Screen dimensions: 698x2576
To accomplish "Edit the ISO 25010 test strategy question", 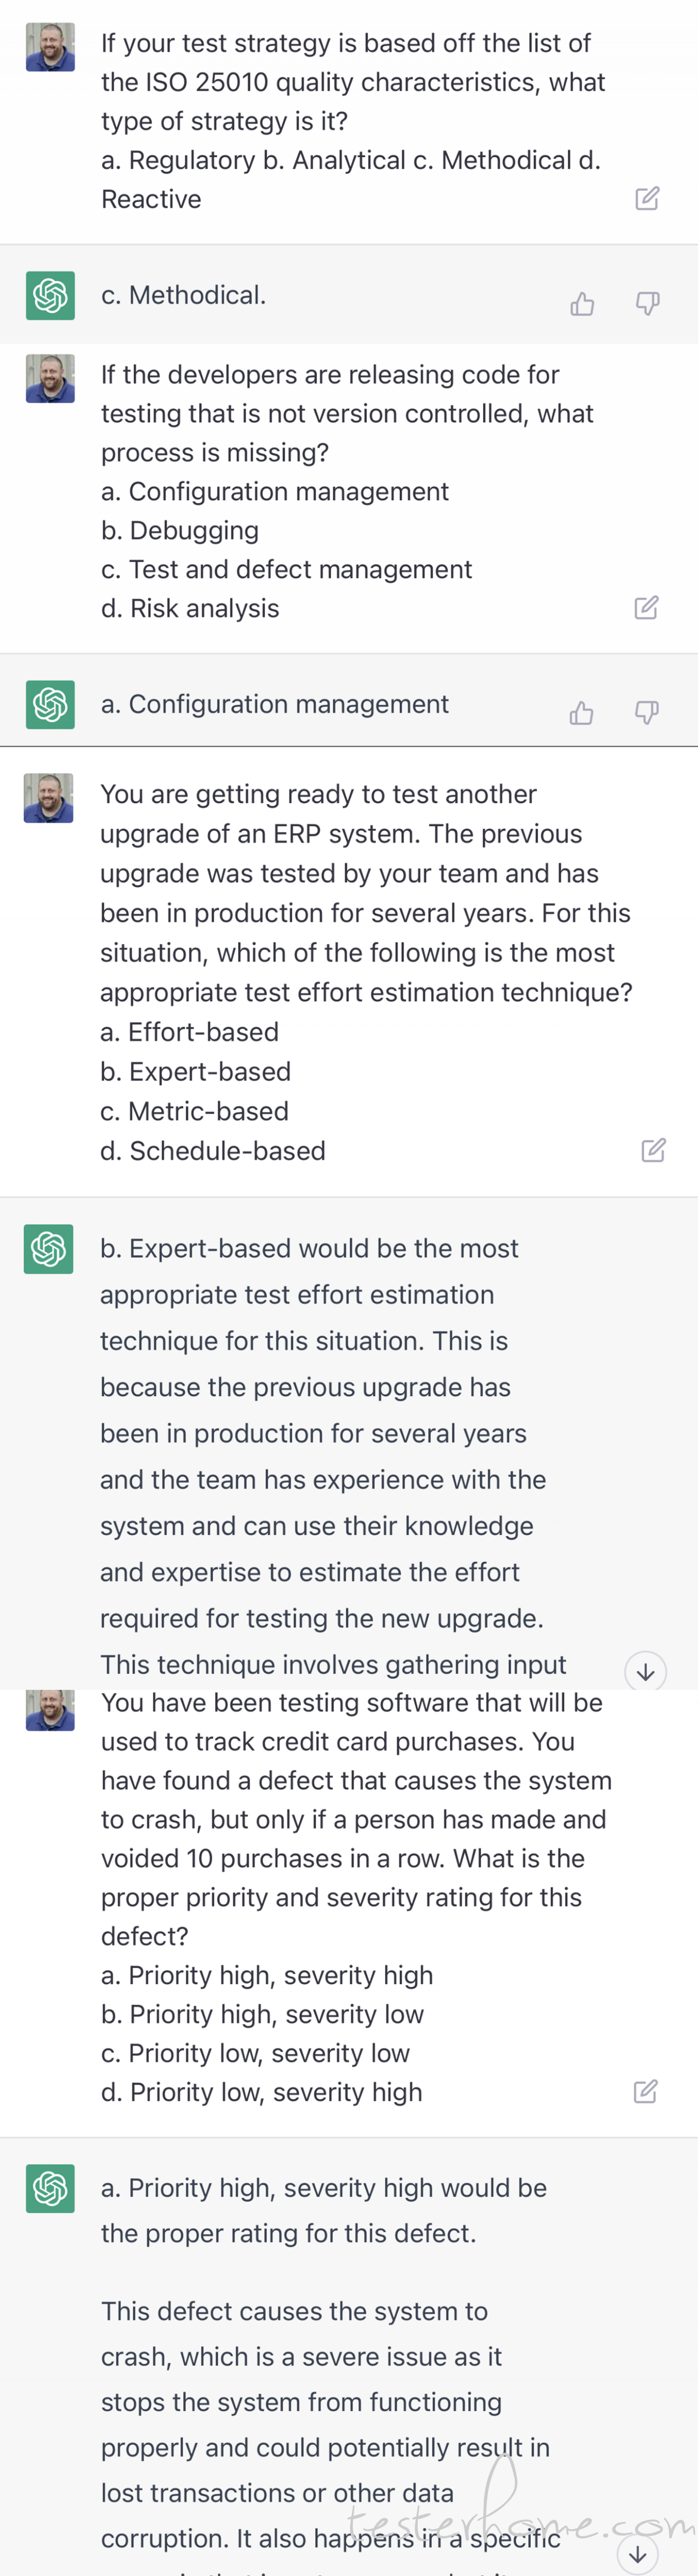I will pos(647,198).
